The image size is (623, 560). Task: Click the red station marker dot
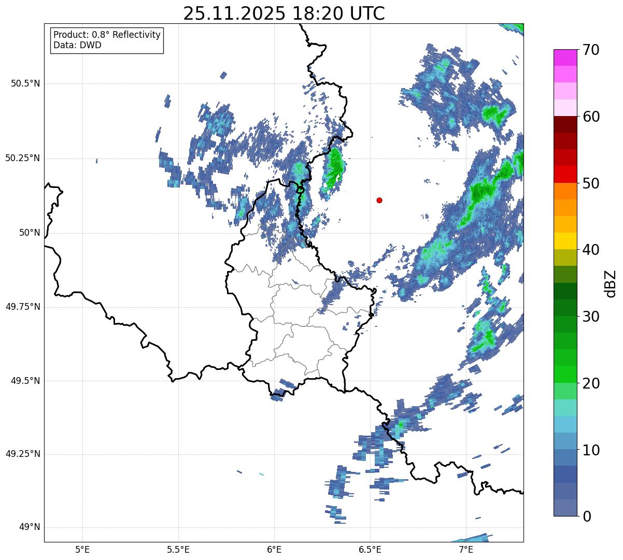click(x=379, y=200)
